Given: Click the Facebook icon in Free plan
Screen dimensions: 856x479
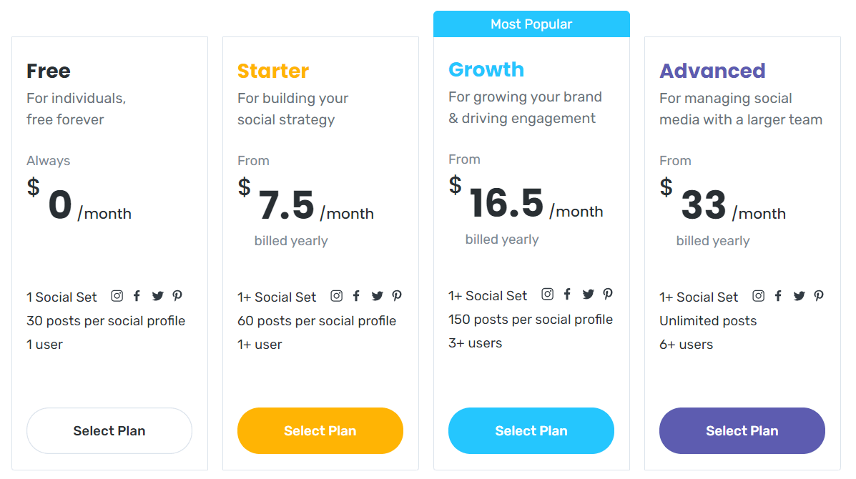Looking at the screenshot, I should (137, 296).
